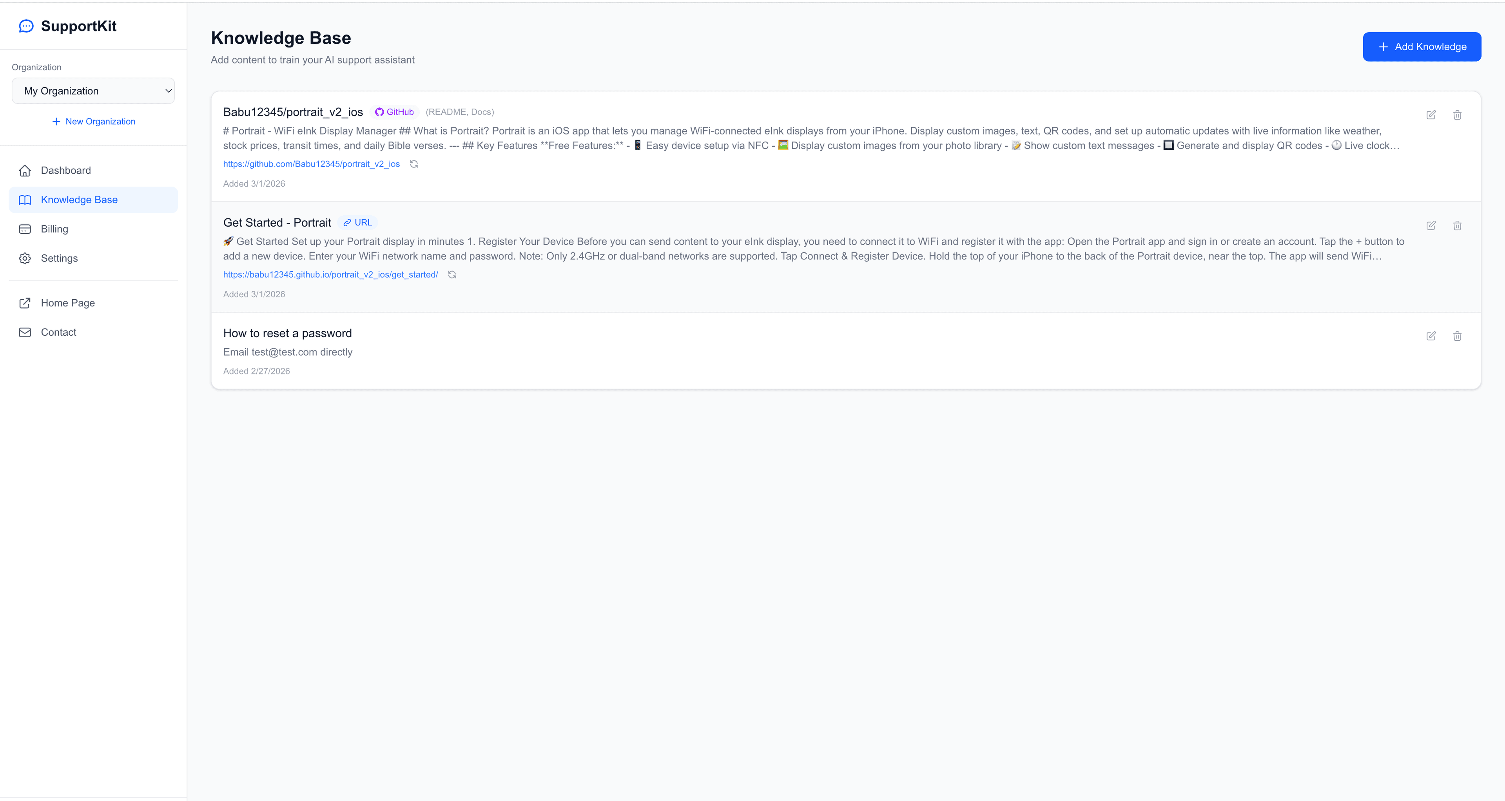Click the GitHub icon on the first entry
This screenshot has width=1505, height=801.
(x=380, y=112)
